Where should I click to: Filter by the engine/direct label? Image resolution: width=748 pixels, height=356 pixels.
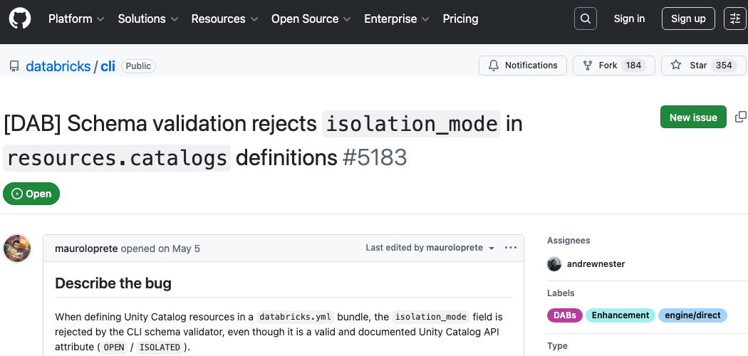692,315
